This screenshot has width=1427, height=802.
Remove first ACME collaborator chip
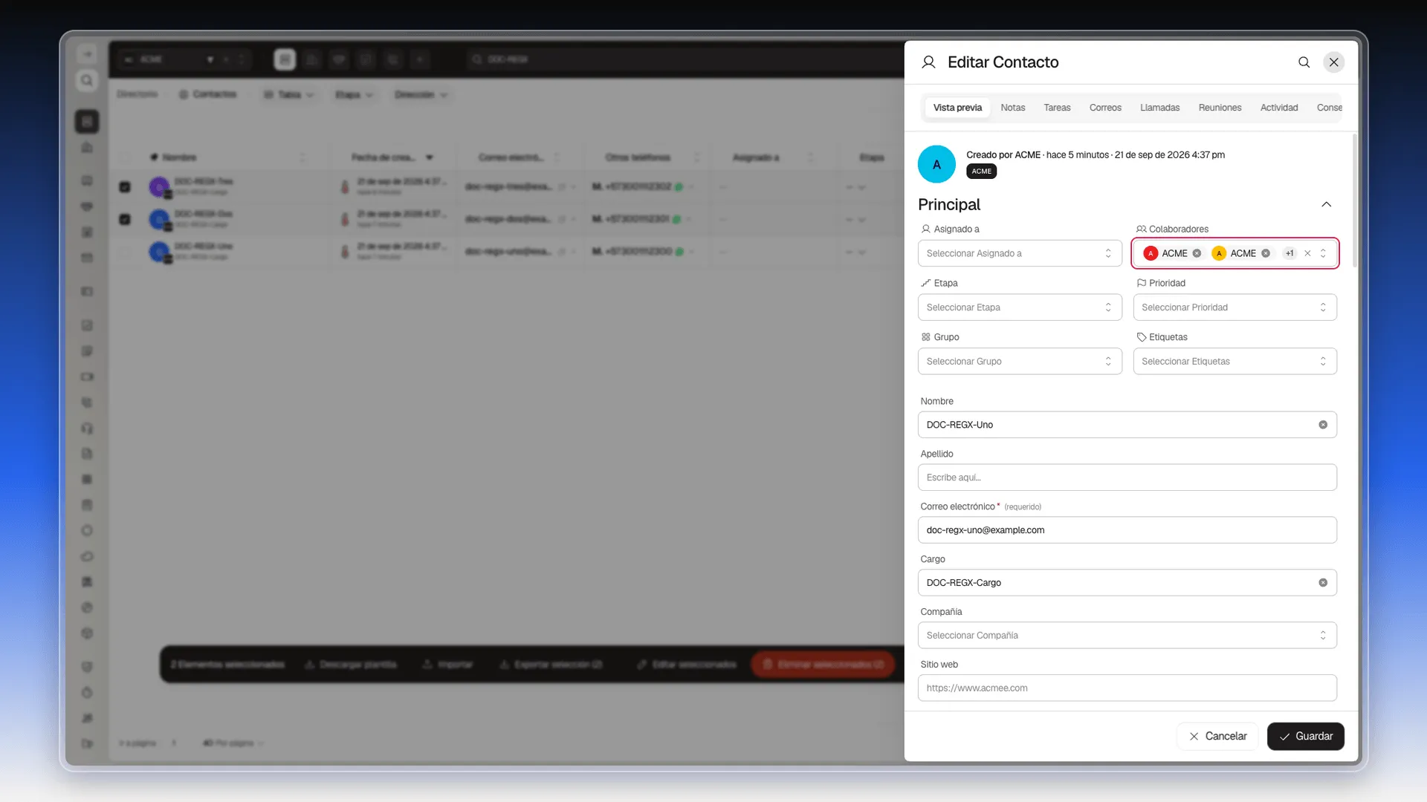pos(1197,253)
